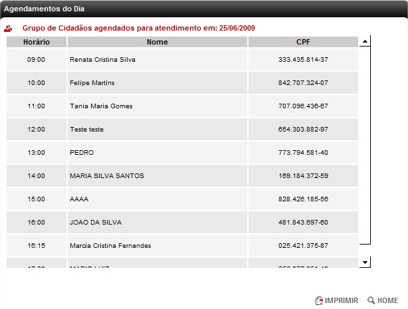408x309 pixels.
Task: Click the red citizens group icon
Action: [x=9, y=29]
